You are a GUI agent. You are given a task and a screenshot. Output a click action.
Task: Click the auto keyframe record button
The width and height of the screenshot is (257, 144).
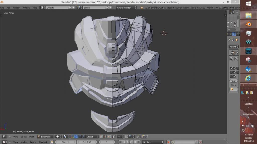[168, 142]
